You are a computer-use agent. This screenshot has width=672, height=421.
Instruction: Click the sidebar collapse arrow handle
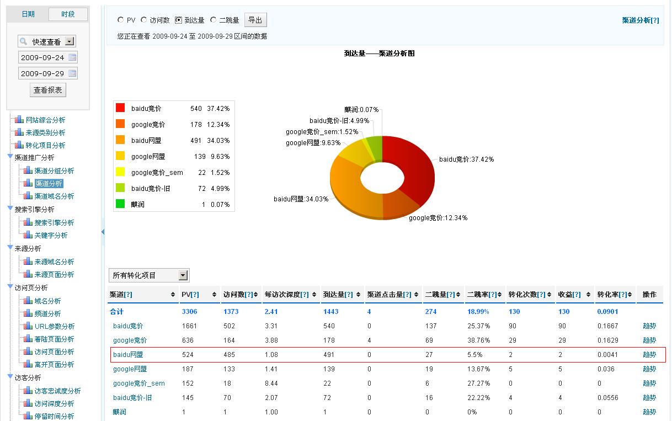click(103, 232)
